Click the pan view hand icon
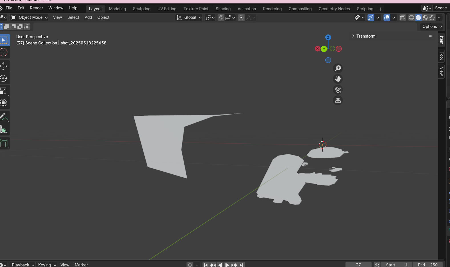This screenshot has height=267, width=450. click(x=338, y=79)
